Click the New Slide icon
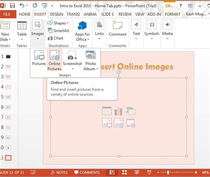This screenshot has height=177, width=210. (5, 25)
